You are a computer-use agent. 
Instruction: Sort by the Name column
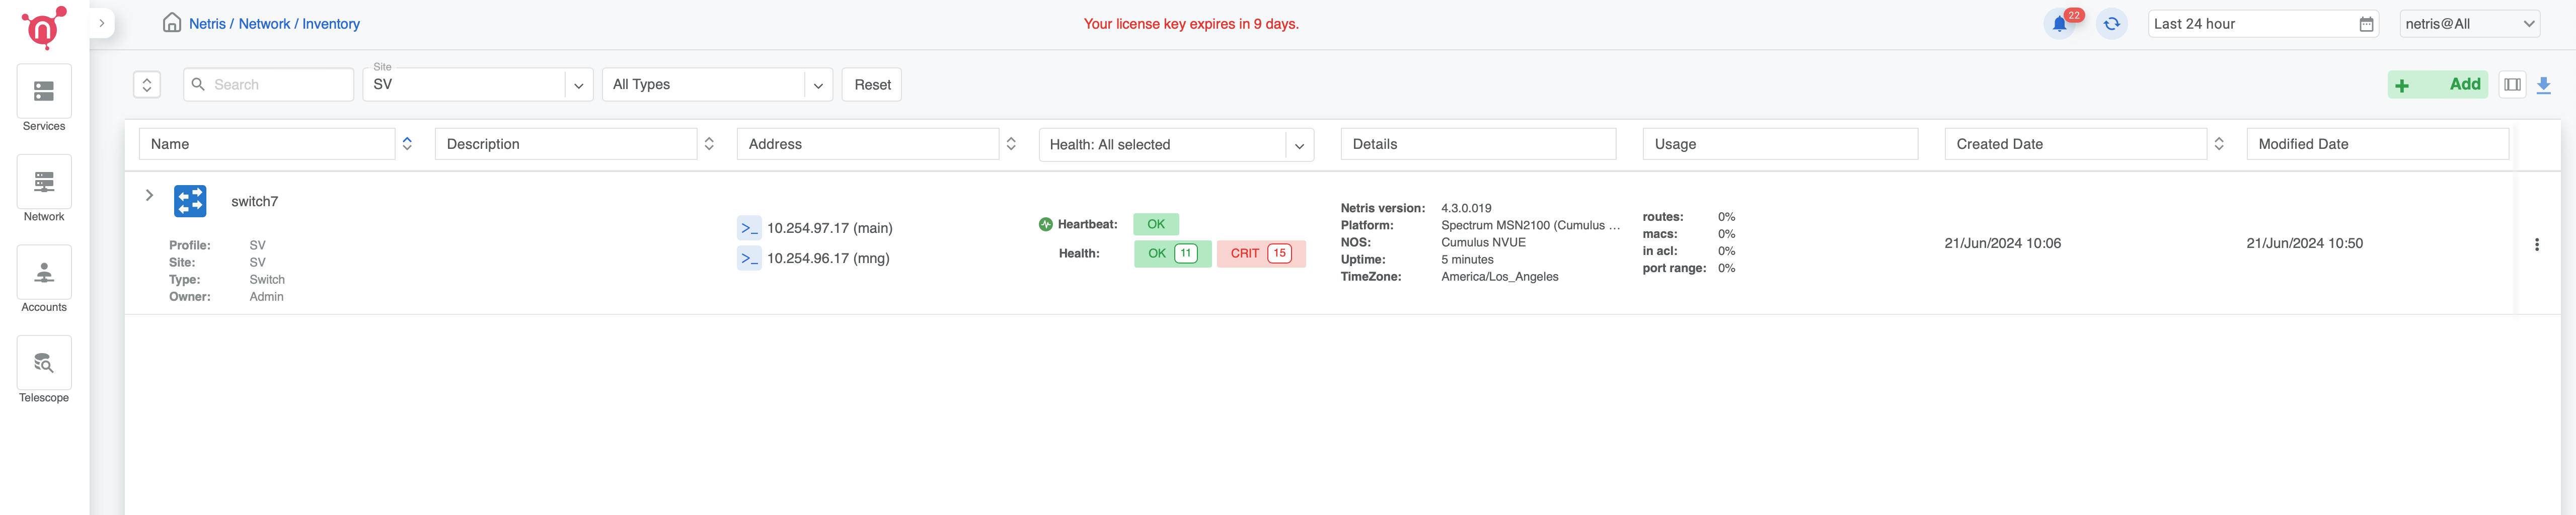tap(407, 144)
